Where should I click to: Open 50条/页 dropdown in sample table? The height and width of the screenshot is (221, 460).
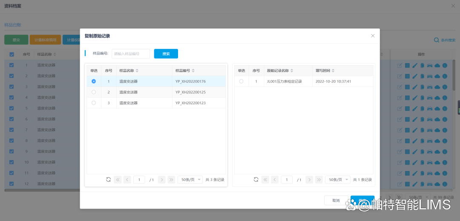[x=190, y=180]
